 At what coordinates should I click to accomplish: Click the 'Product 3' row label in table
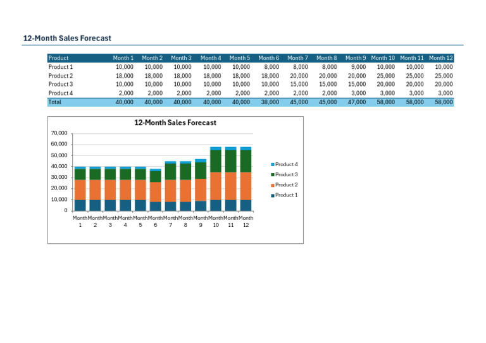click(61, 84)
